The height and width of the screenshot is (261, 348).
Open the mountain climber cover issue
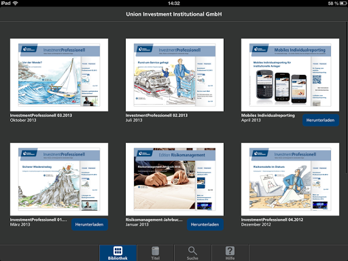(59, 179)
